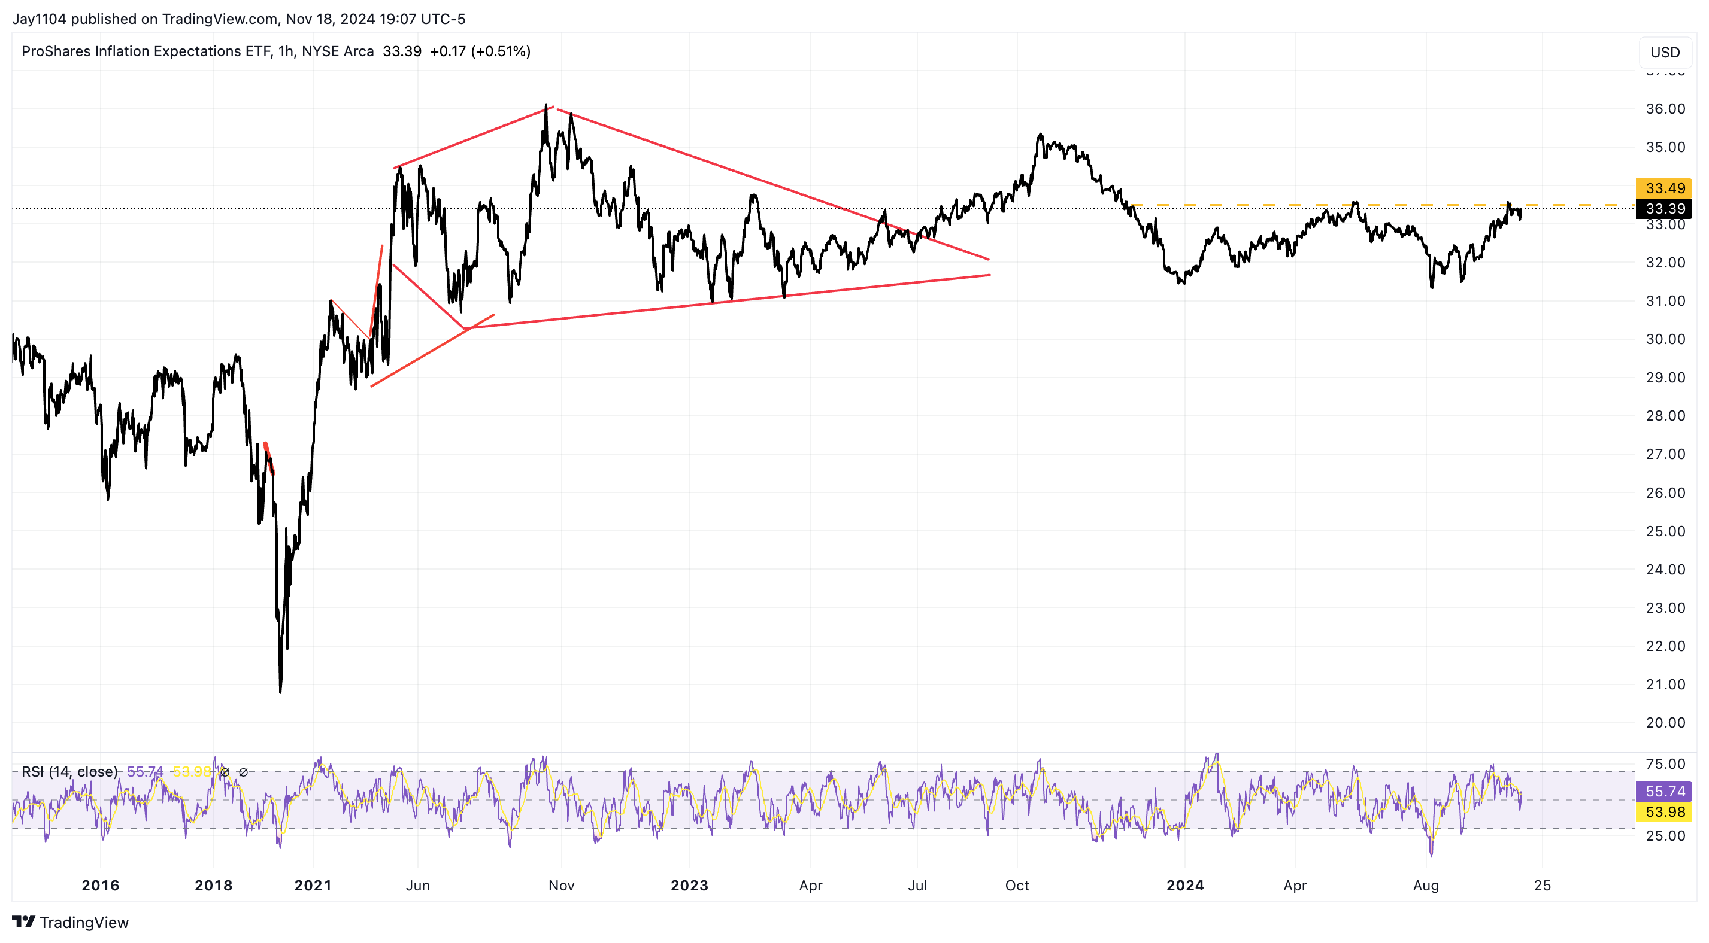Click the Aug time axis label
The image size is (1709, 943).
1426,886
